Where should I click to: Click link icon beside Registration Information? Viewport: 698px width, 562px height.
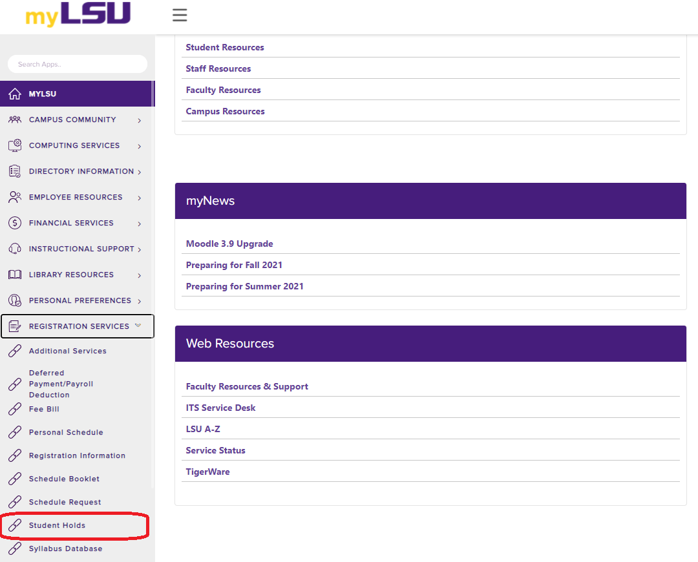tap(15, 455)
